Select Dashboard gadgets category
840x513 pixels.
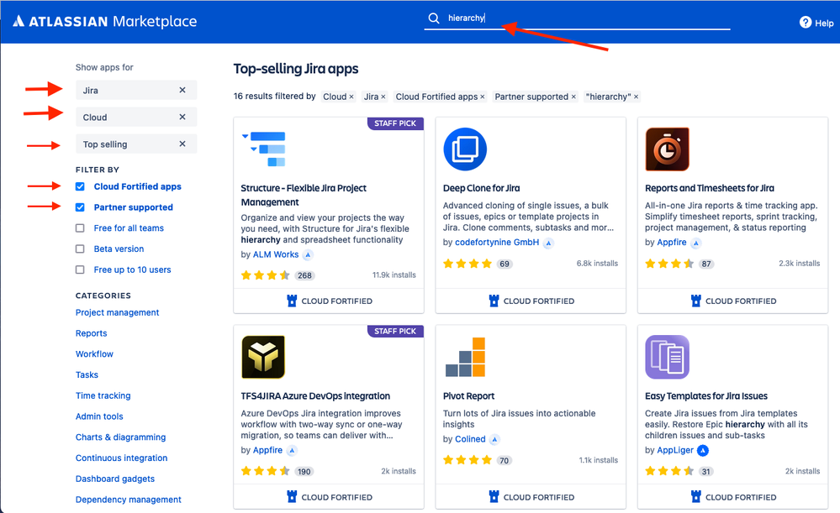[115, 479]
